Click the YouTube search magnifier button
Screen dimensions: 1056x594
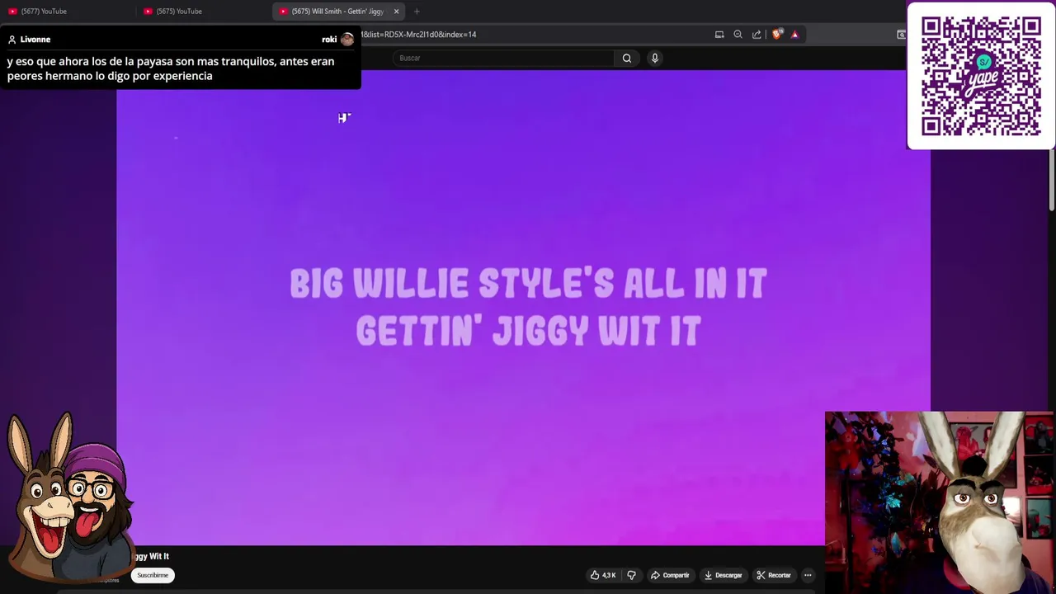point(627,58)
